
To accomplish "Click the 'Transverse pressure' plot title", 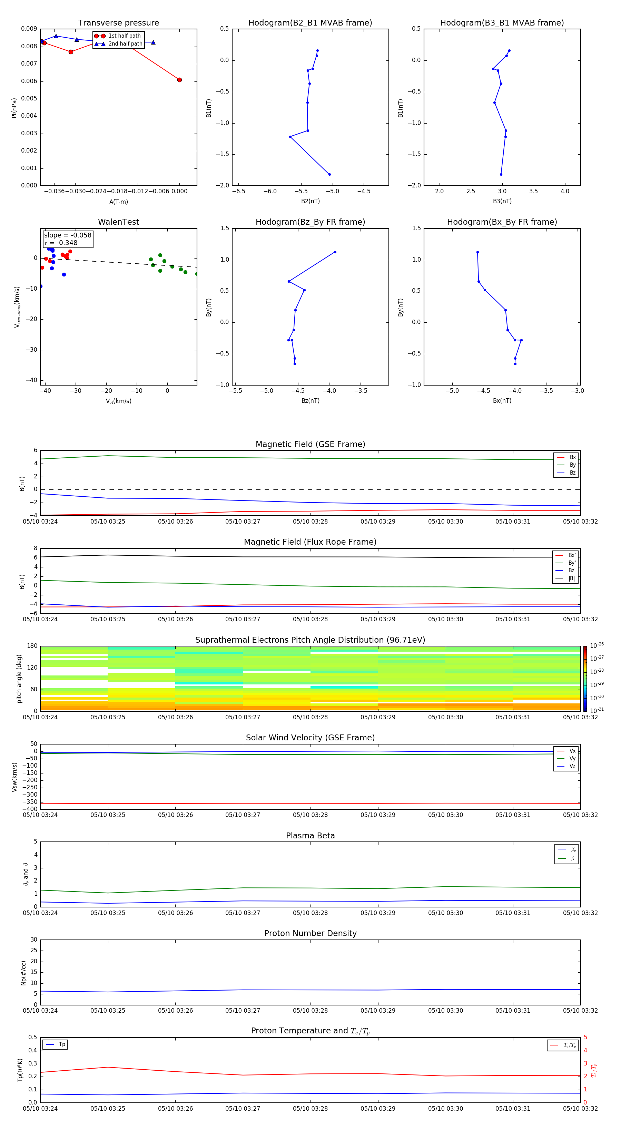I will pos(118,23).
